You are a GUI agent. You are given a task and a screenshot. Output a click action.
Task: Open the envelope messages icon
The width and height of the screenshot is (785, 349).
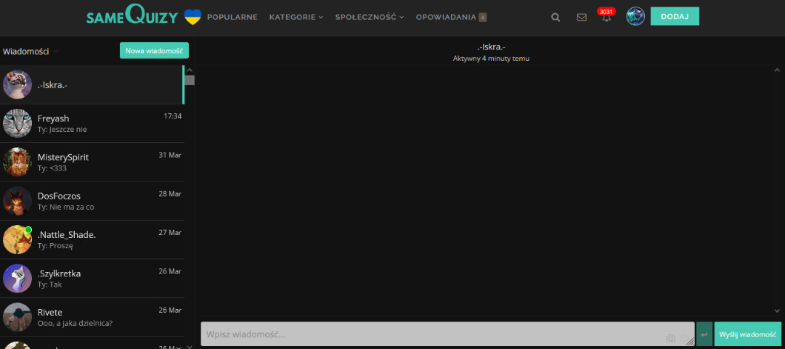[x=581, y=17]
